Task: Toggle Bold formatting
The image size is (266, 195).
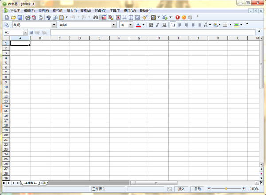Action: pos(151,25)
